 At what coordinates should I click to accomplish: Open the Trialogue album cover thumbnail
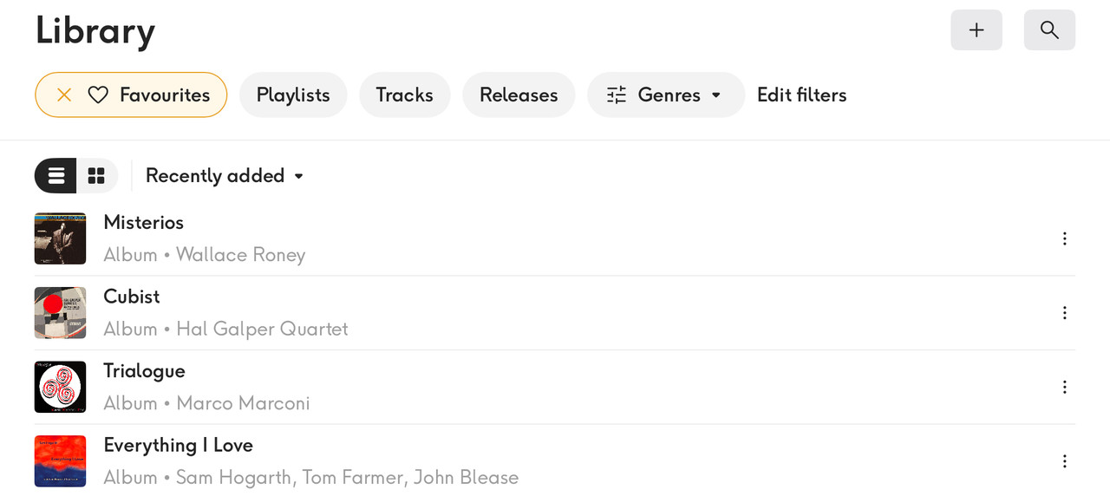pos(61,387)
